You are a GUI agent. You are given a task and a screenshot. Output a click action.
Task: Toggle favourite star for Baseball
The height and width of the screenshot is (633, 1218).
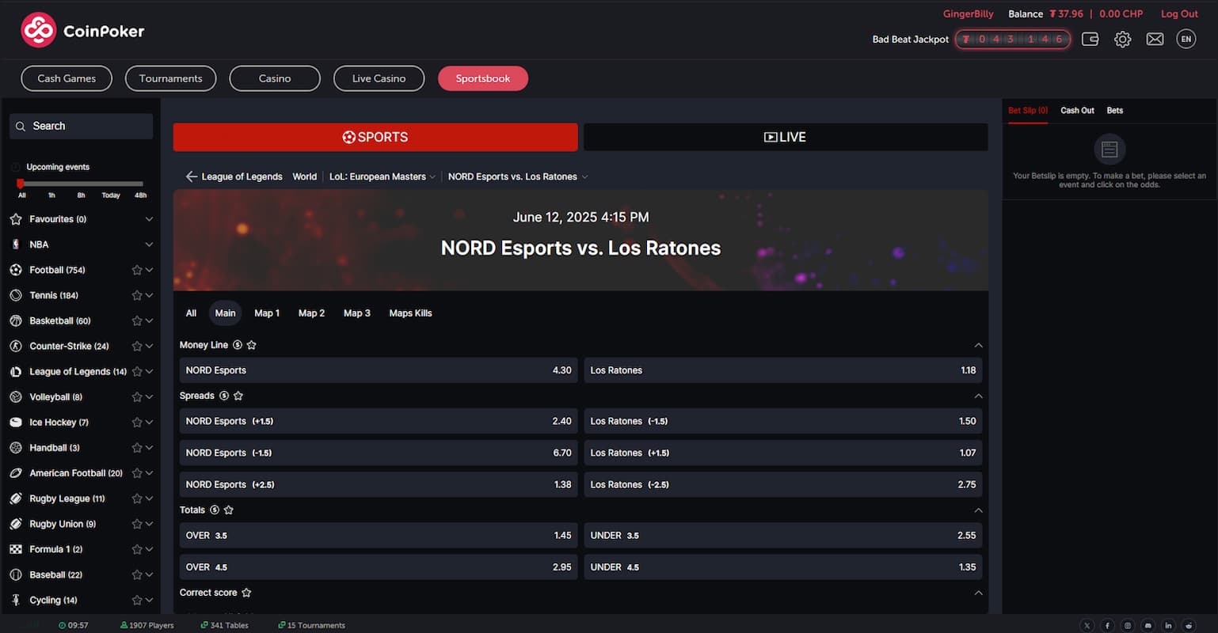click(136, 574)
